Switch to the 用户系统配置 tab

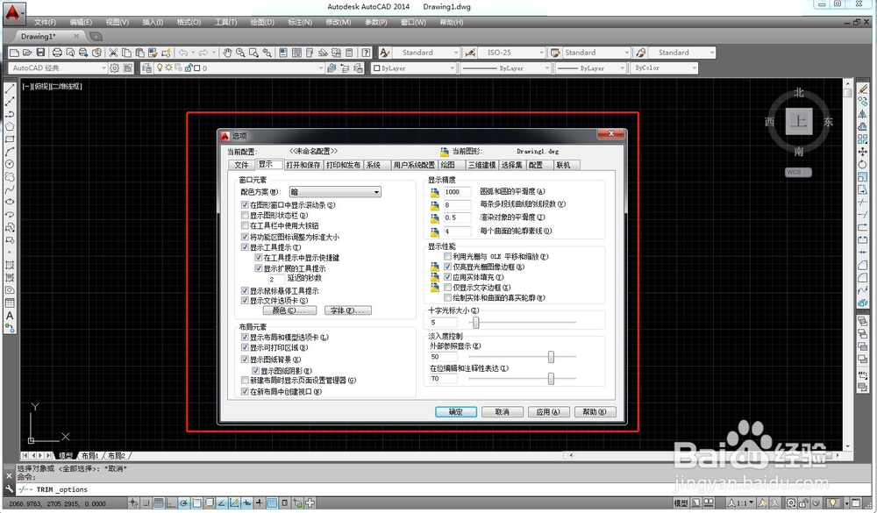pyautogui.click(x=413, y=165)
